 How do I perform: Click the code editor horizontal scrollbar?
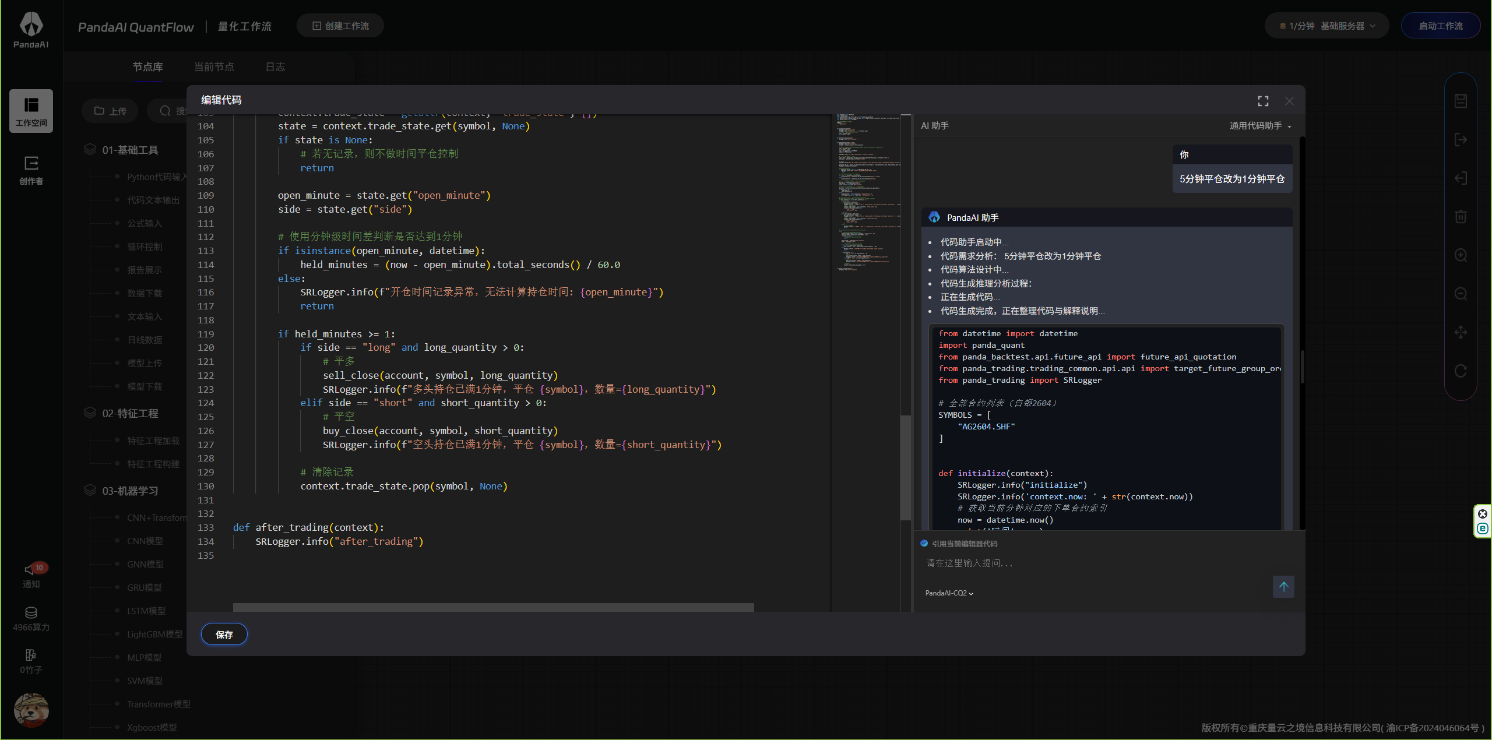(x=493, y=607)
